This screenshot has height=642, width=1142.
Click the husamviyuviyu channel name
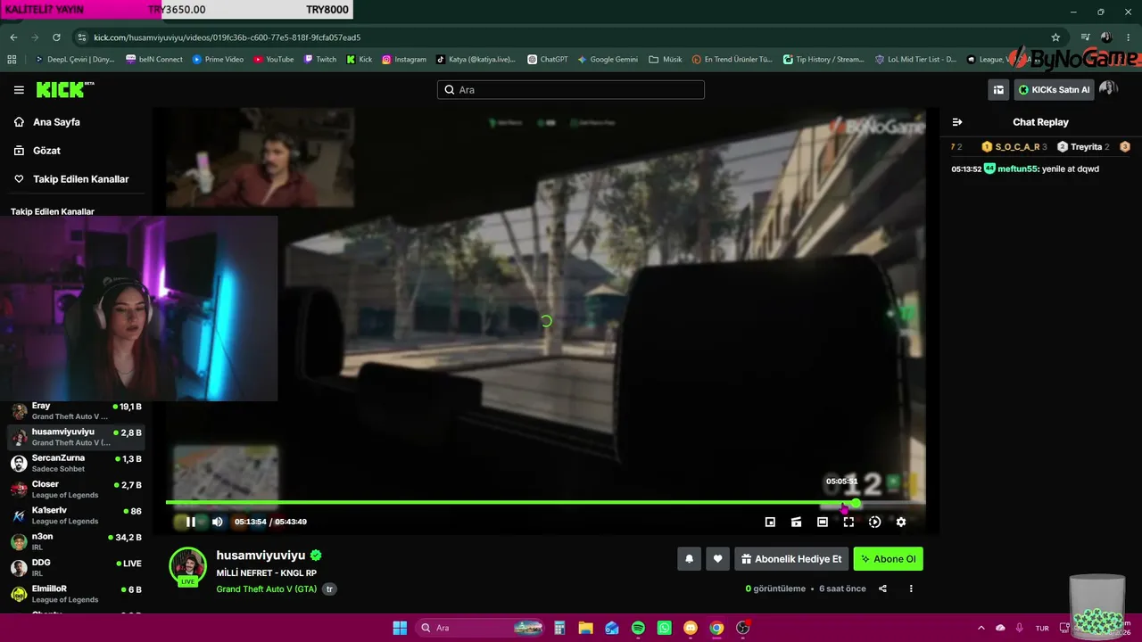[261, 556]
